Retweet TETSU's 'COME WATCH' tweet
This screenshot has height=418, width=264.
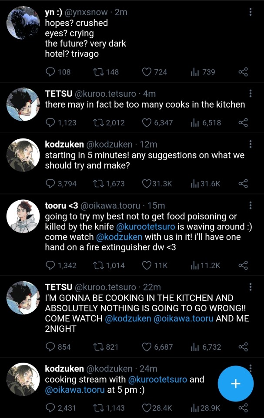point(99,347)
